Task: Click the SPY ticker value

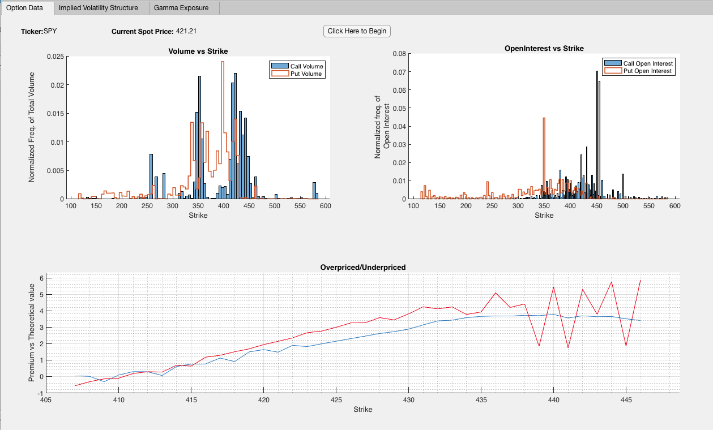Action: pyautogui.click(x=50, y=31)
